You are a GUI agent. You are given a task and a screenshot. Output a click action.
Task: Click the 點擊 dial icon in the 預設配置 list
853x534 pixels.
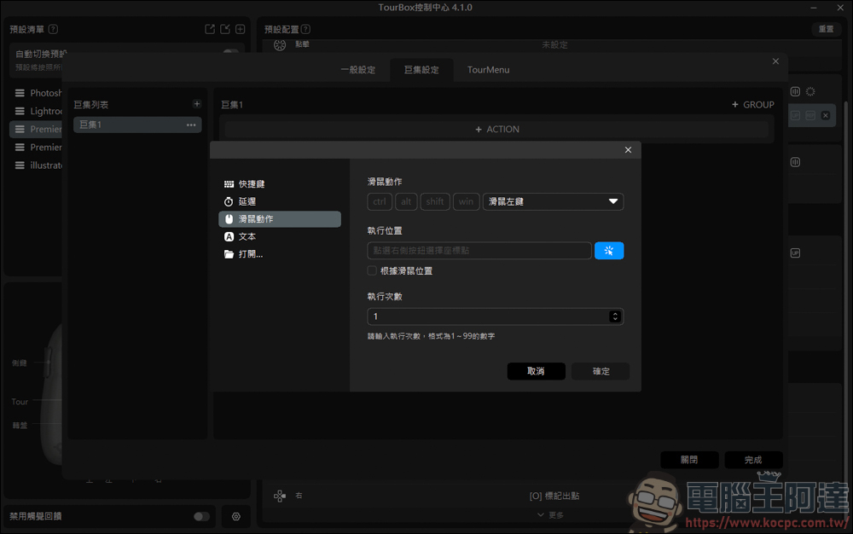click(280, 45)
